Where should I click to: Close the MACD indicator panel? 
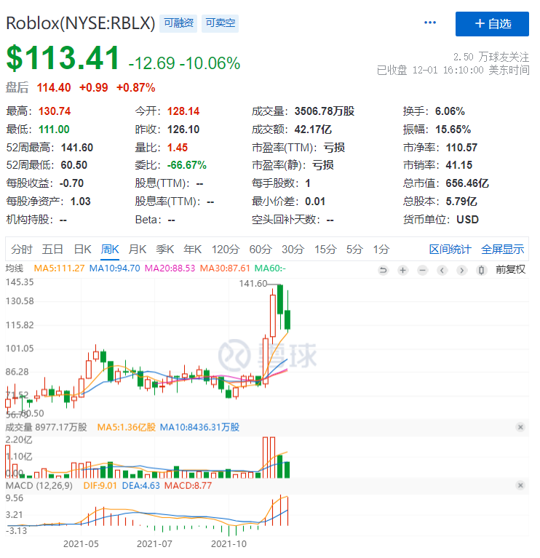[520, 485]
